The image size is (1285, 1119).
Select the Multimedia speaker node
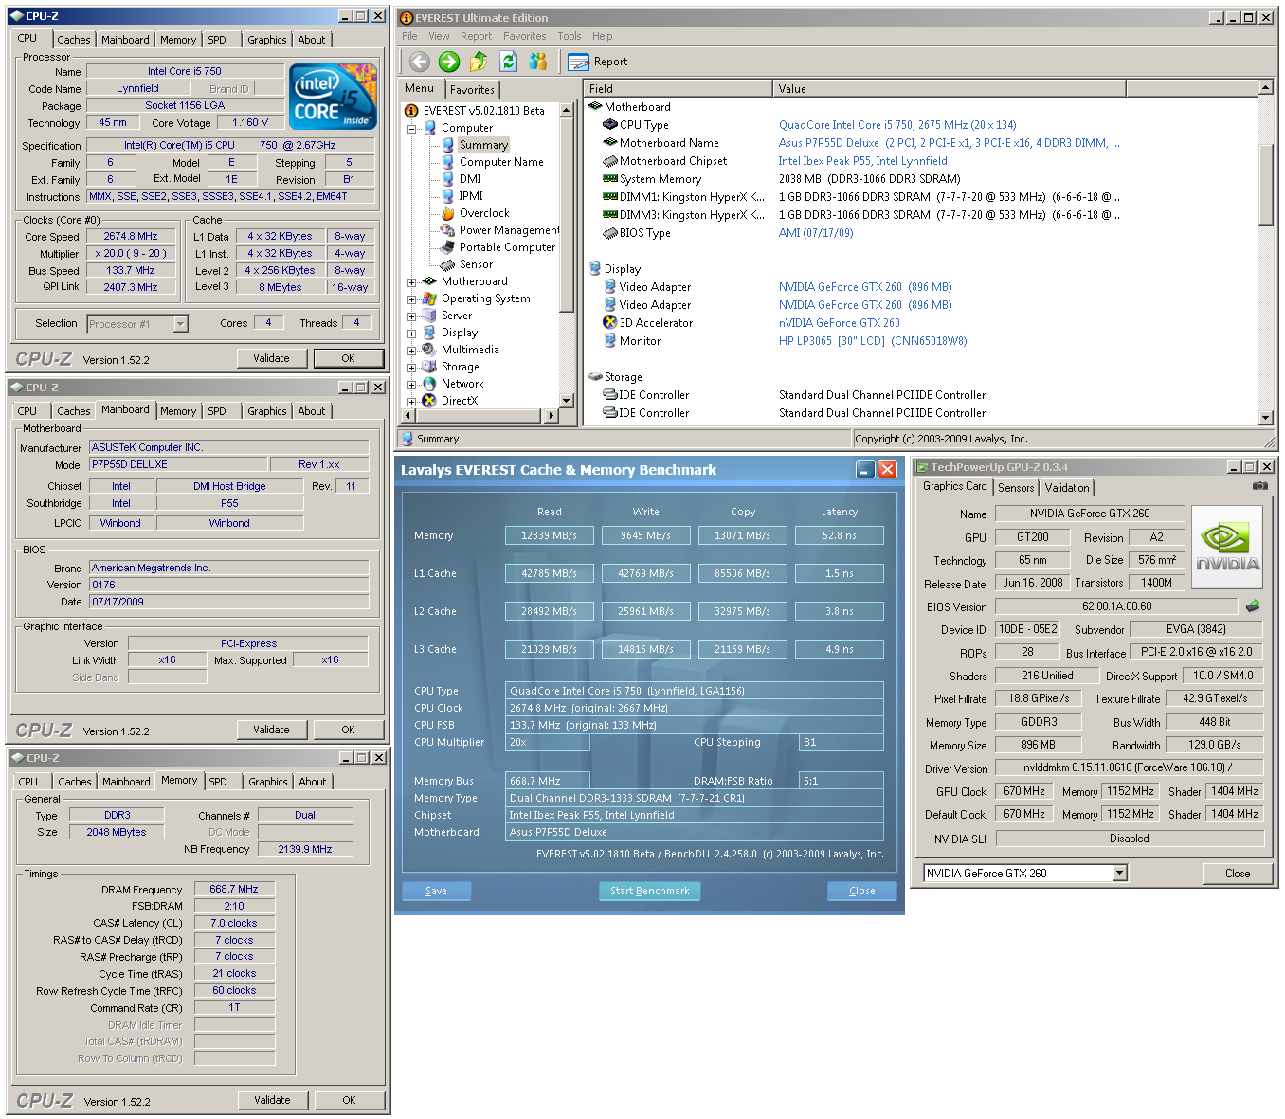(461, 350)
